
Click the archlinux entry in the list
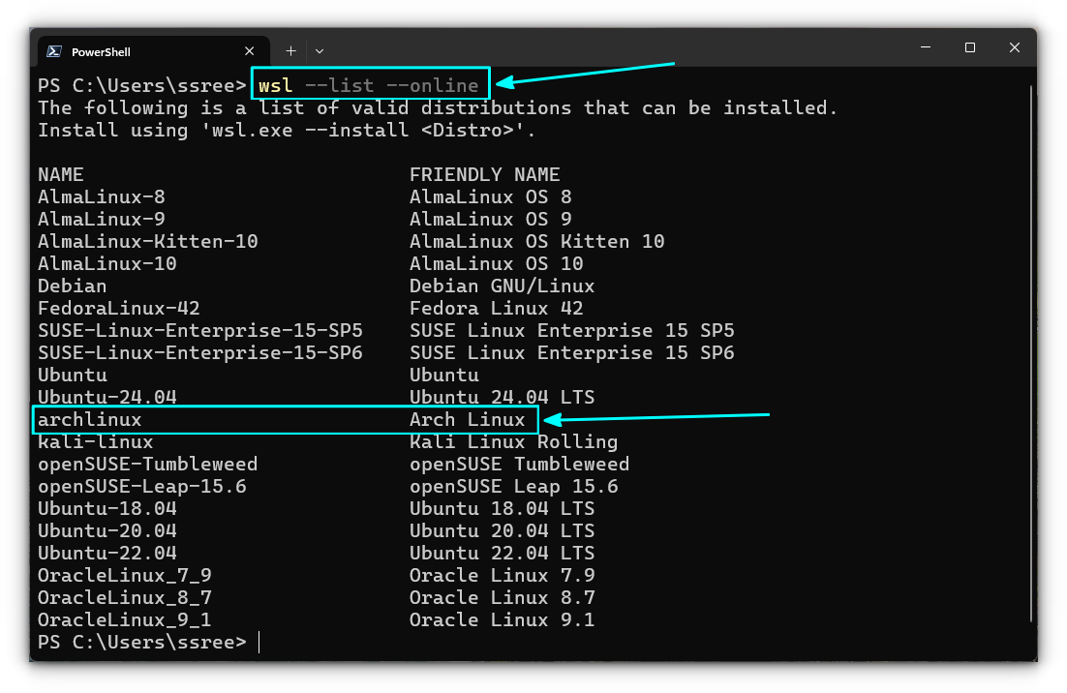pos(83,419)
